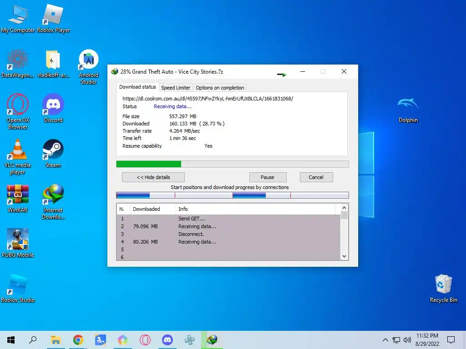The width and height of the screenshot is (466, 349).
Task: Open the blue taskbar app beside Chrome
Action: pyautogui.click(x=101, y=340)
